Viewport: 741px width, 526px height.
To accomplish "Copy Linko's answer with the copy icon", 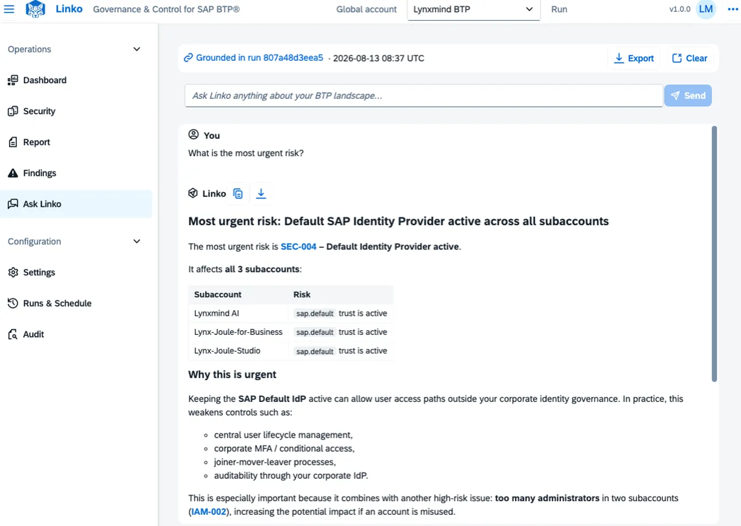I will coord(238,193).
